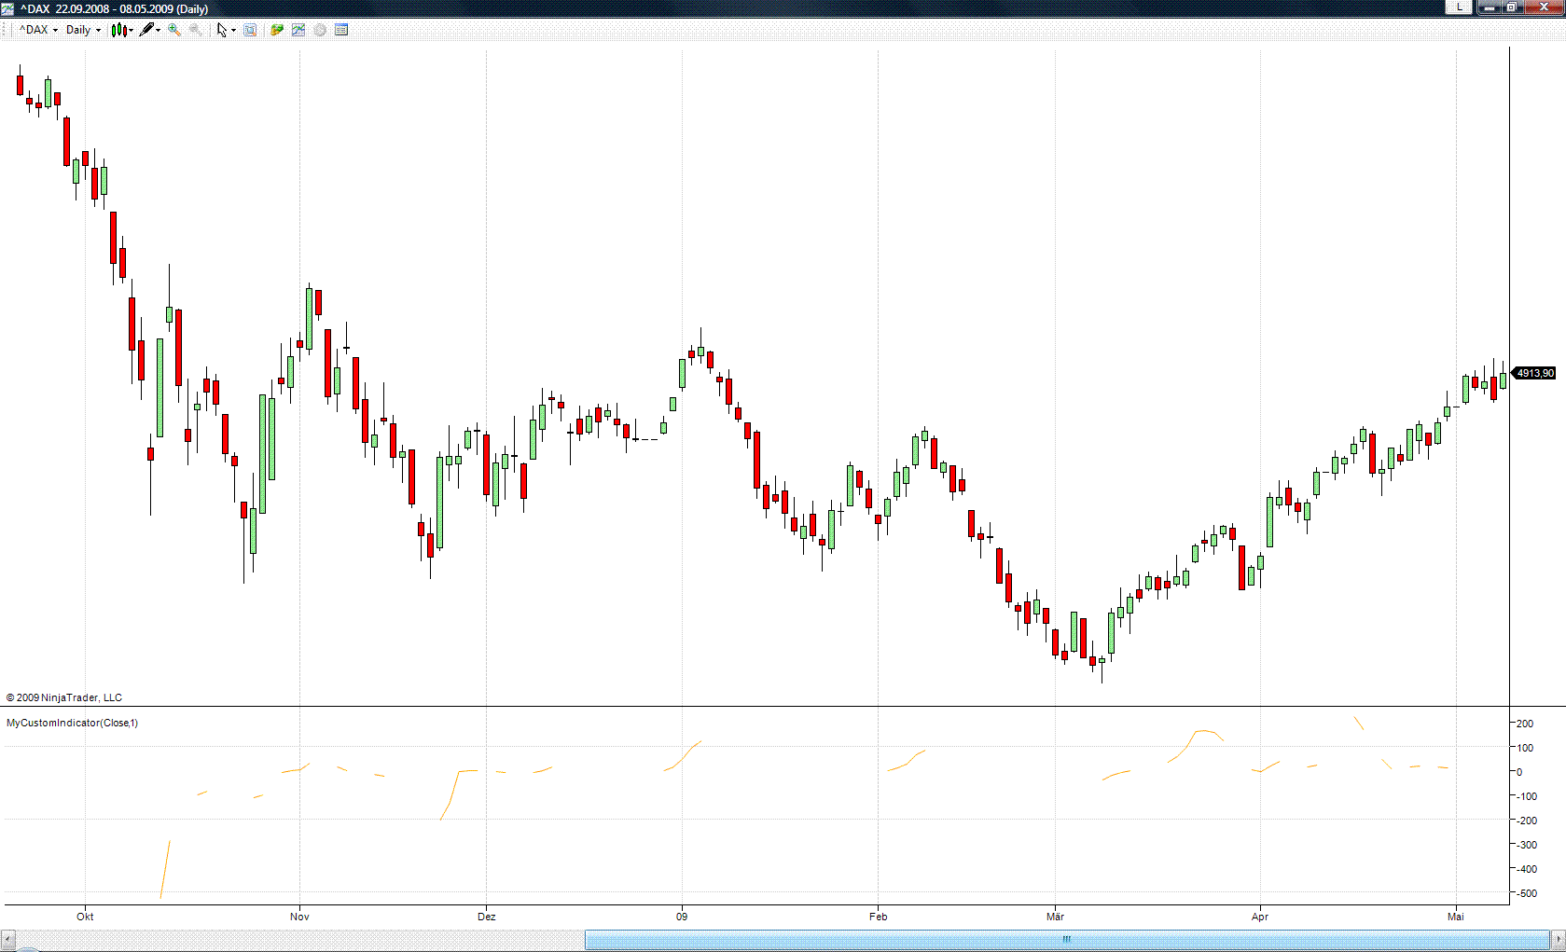Click the horizontal scrollbar right arrow
Viewport: 1566px width, 952px height.
pos(1558,940)
